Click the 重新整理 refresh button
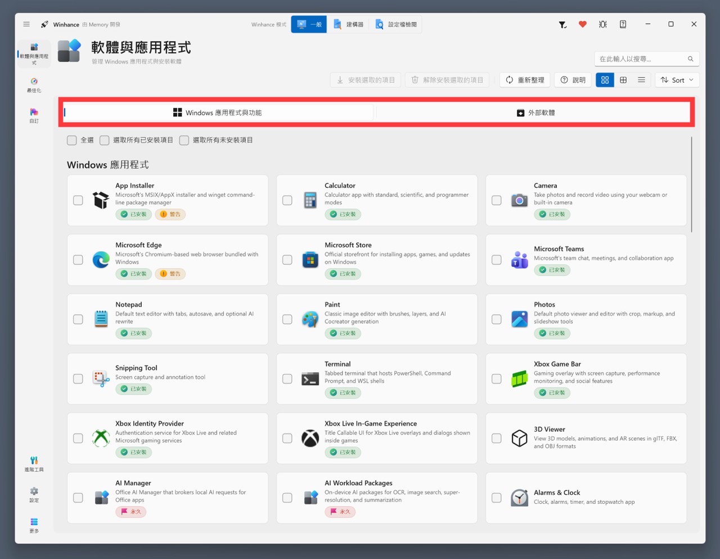The width and height of the screenshot is (720, 559). click(x=525, y=80)
